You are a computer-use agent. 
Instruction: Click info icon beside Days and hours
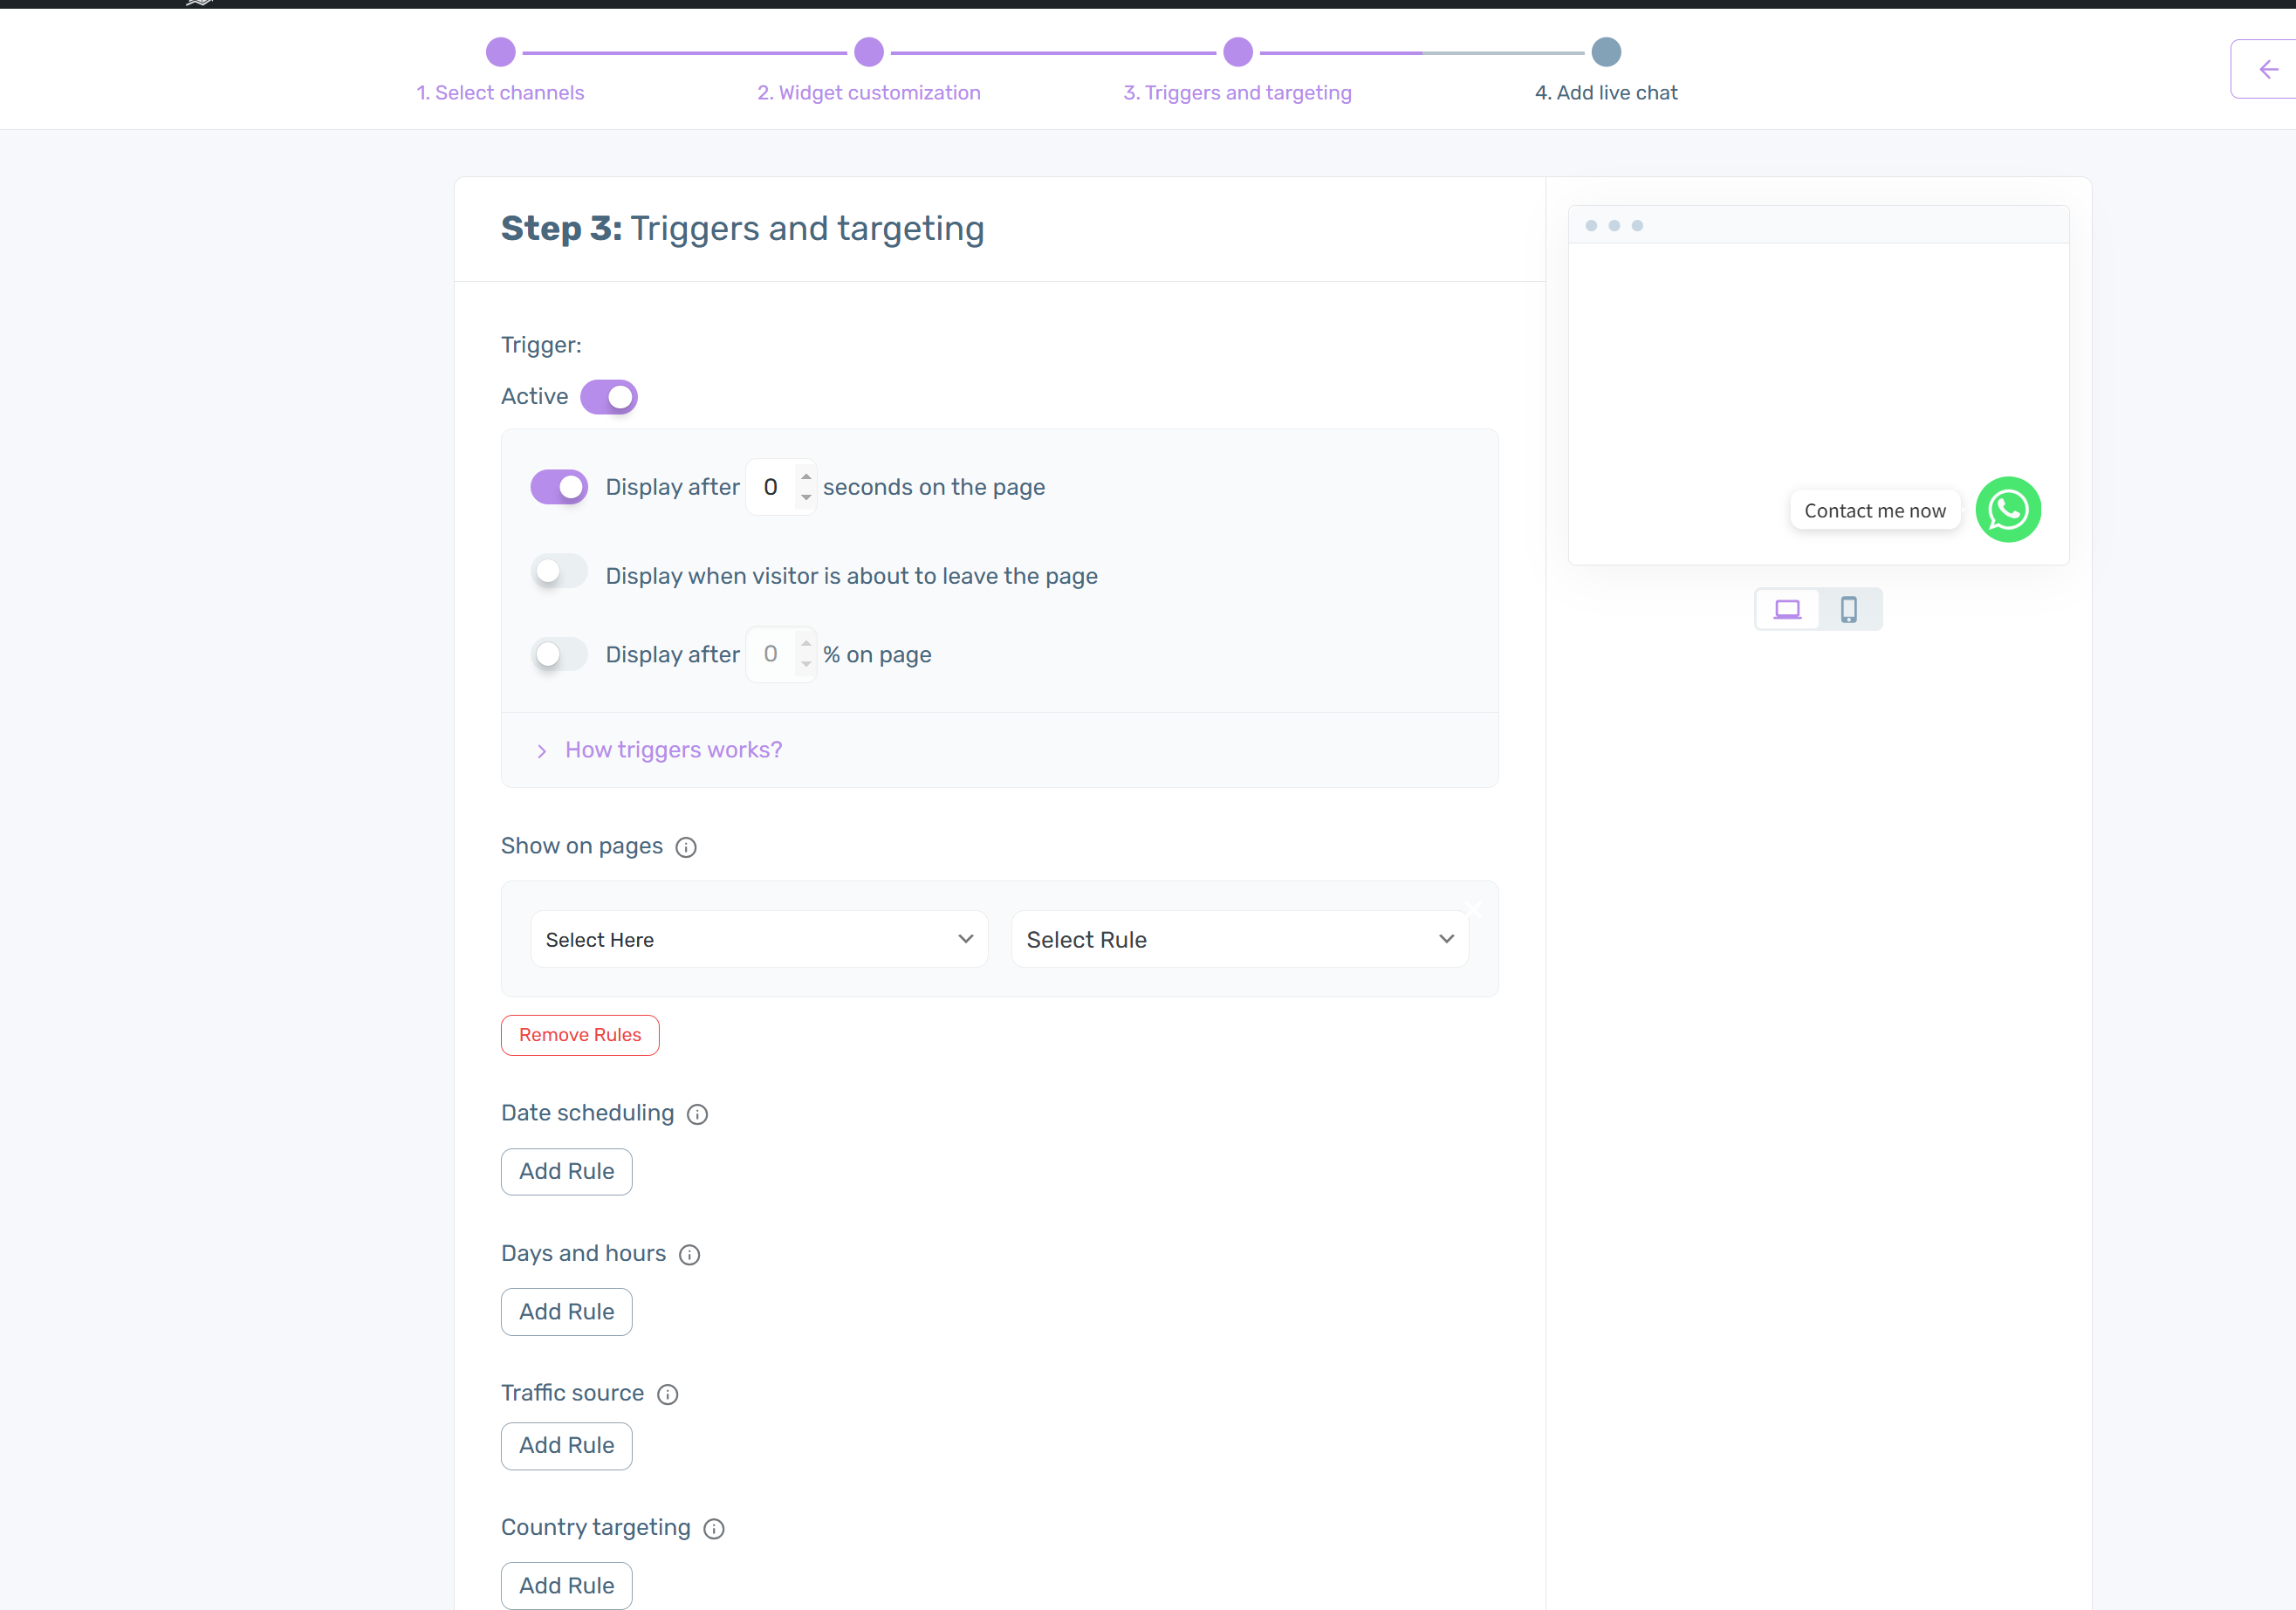tap(689, 1254)
